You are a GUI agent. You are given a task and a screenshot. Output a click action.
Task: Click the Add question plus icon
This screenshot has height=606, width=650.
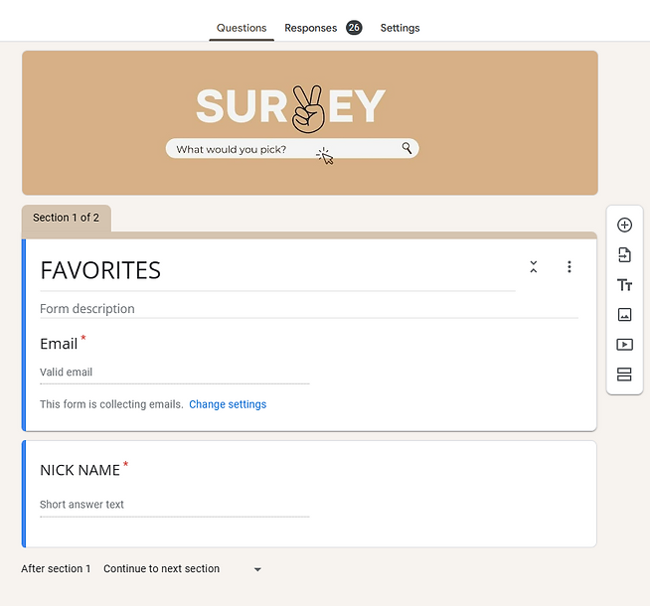point(624,225)
